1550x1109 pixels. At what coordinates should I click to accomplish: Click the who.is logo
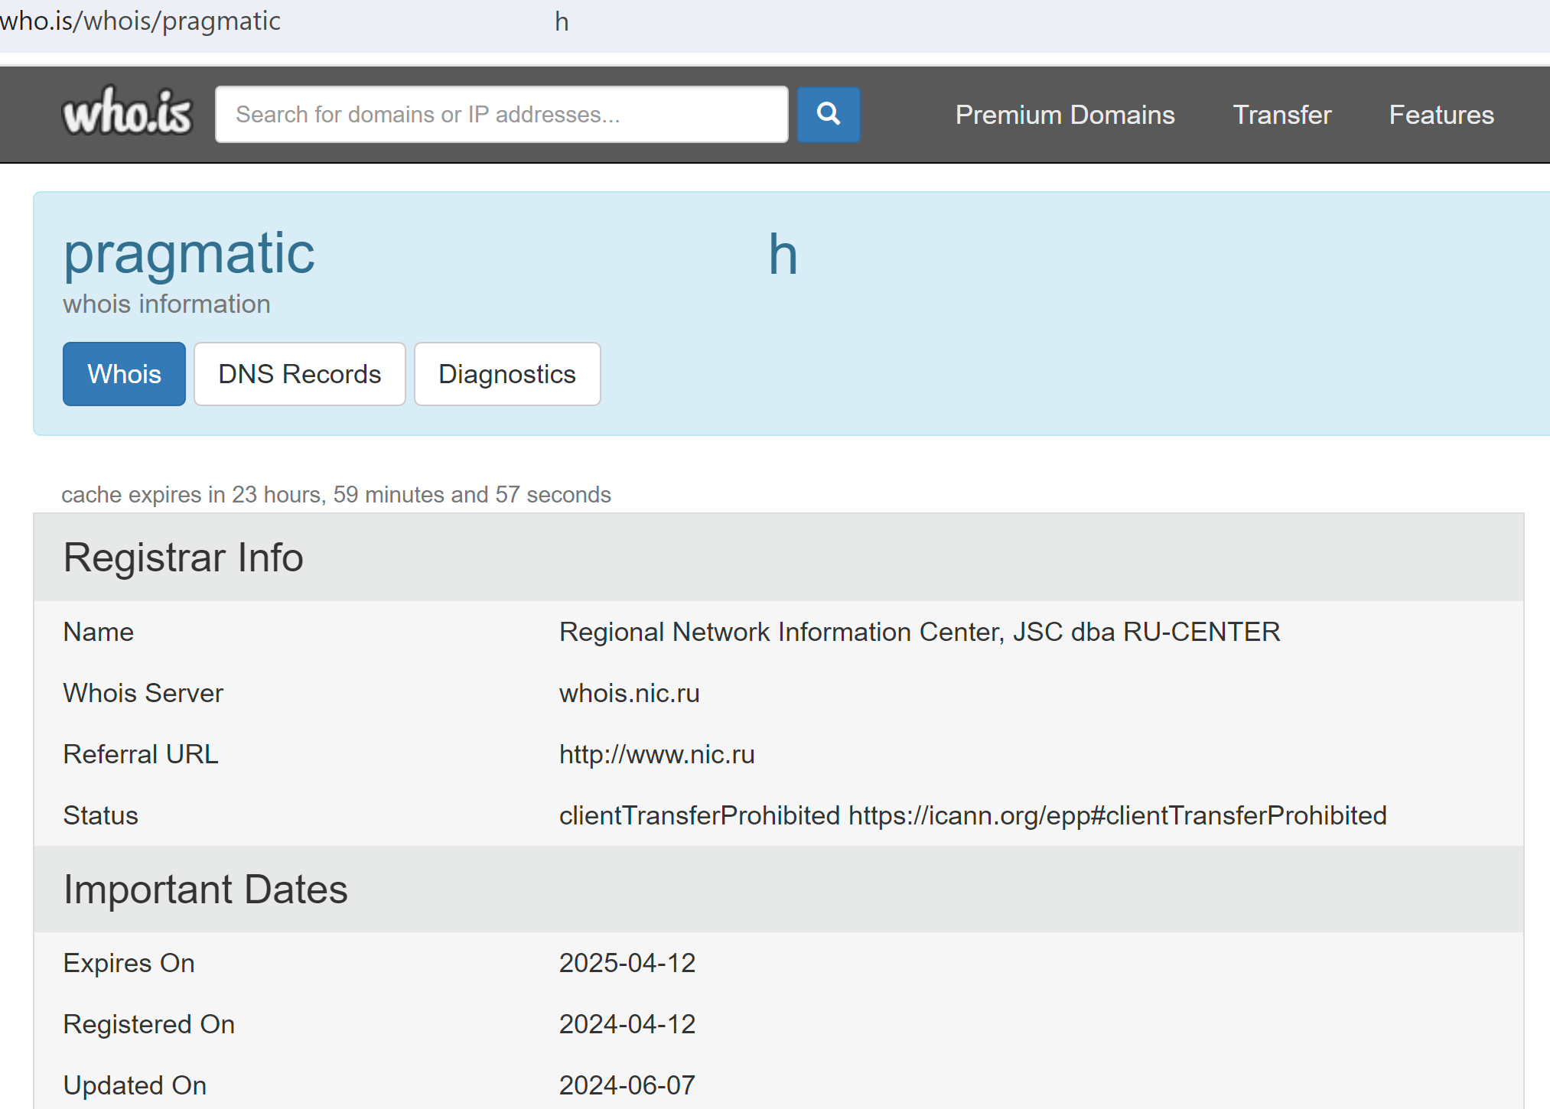[x=127, y=112]
